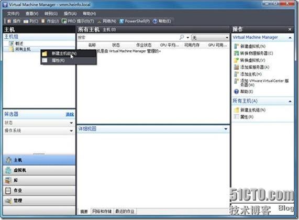The height and width of the screenshot is (220, 299).
Task: Click 新建虚拟机(N) in the actions pane
Action: tap(250, 46)
